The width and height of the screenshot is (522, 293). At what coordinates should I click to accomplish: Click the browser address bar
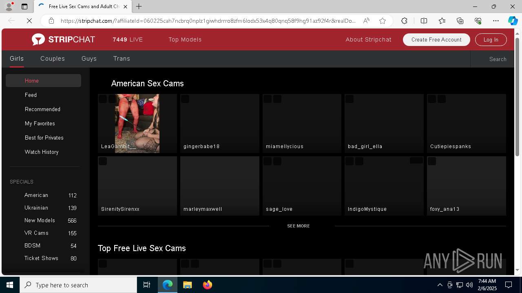(x=208, y=21)
